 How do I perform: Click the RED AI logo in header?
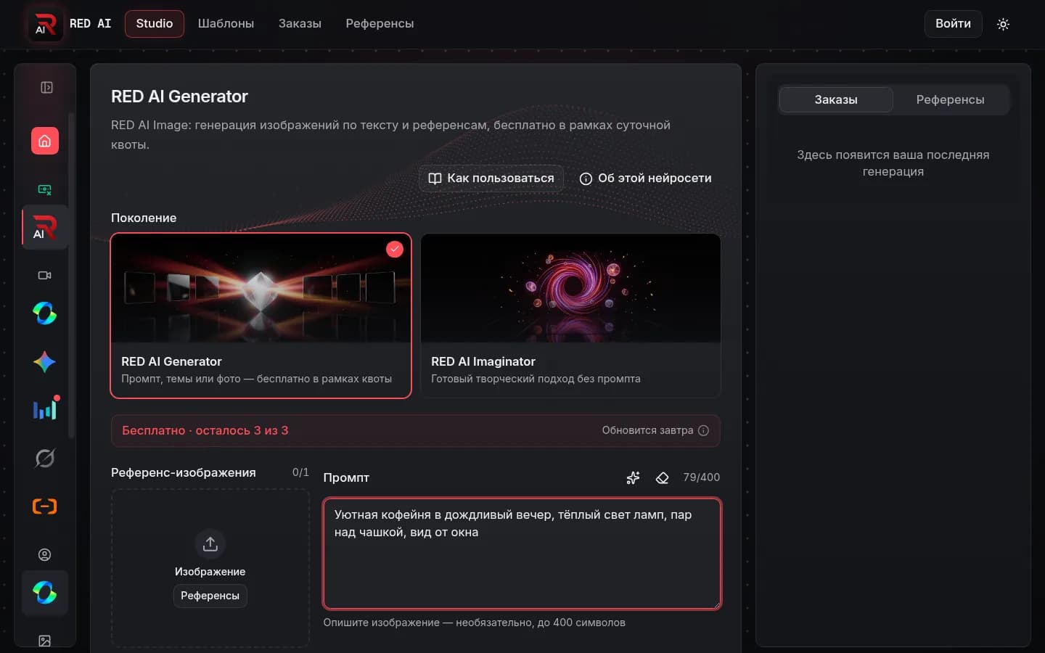pos(45,24)
